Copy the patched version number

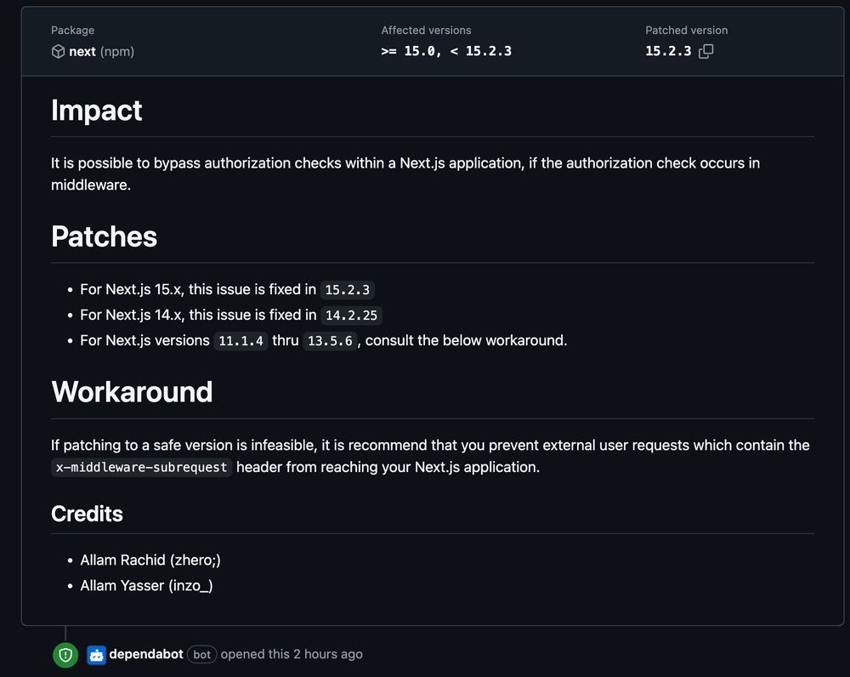[x=705, y=51]
